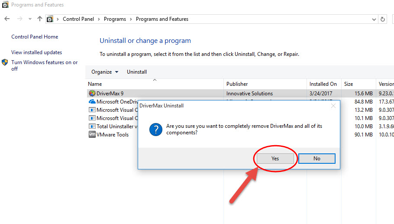394x224 pixels.
Task: Click the Total Uninstaller program icon
Action: pos(92,126)
